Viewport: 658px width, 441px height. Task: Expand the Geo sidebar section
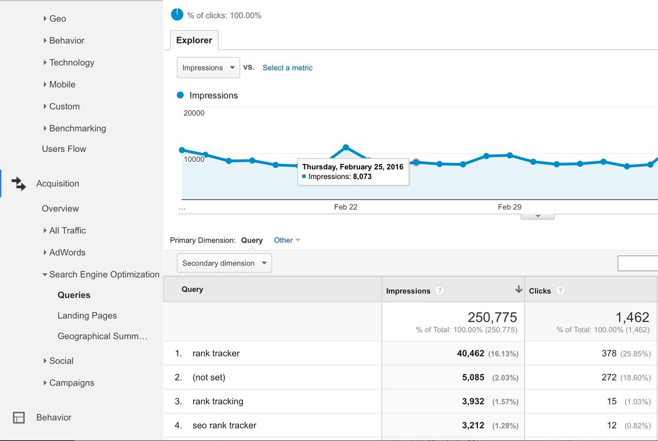[x=56, y=18]
